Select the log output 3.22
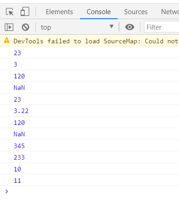Viewport: 179px width, 212px height. tap(21, 111)
